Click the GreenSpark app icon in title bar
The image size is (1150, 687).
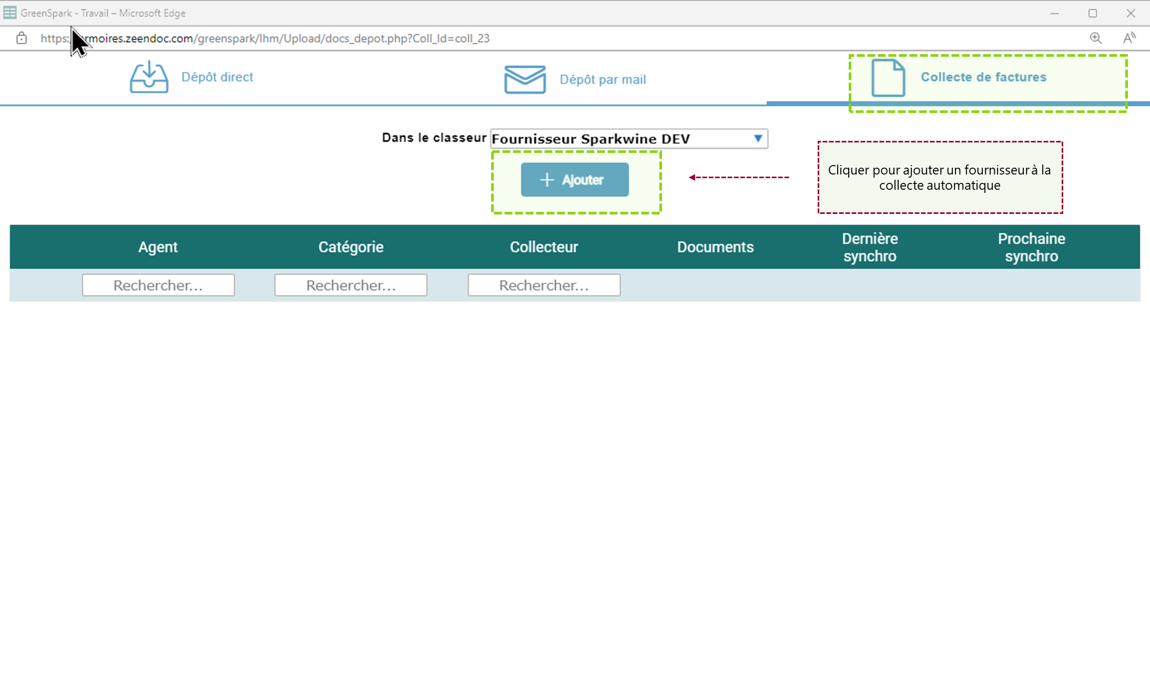9,13
